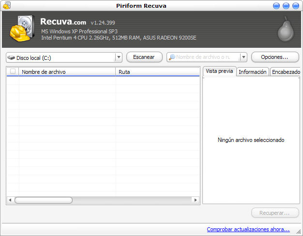Switch to the Información tab
The height and width of the screenshot is (236, 303).
click(252, 72)
